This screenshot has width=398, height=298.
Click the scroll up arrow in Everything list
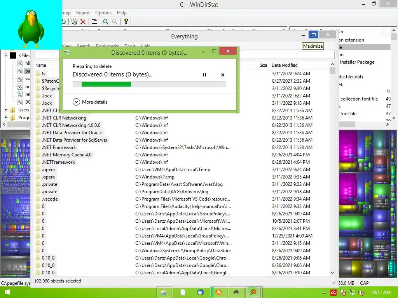point(333,64)
